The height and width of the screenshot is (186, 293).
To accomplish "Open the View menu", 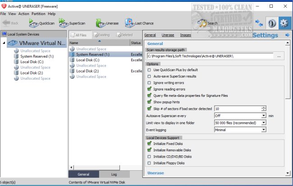I will click(12, 14).
